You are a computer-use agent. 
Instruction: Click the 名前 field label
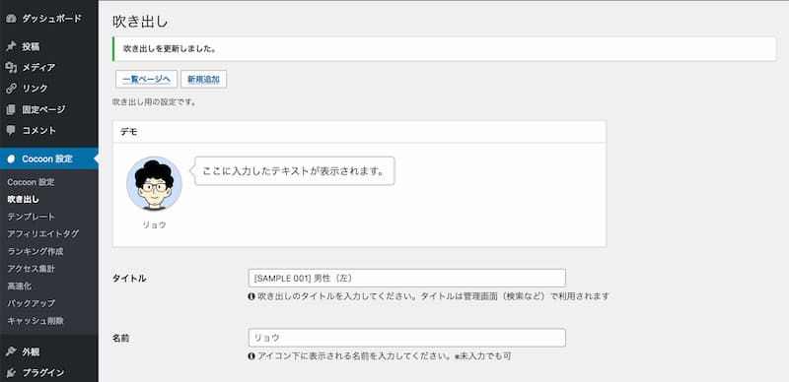[x=120, y=338]
